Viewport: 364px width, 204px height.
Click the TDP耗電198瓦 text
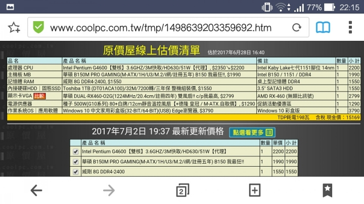point(293,117)
